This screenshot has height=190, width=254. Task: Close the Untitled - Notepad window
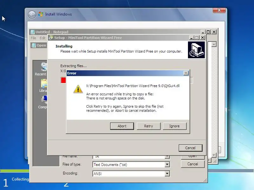tap(214, 32)
